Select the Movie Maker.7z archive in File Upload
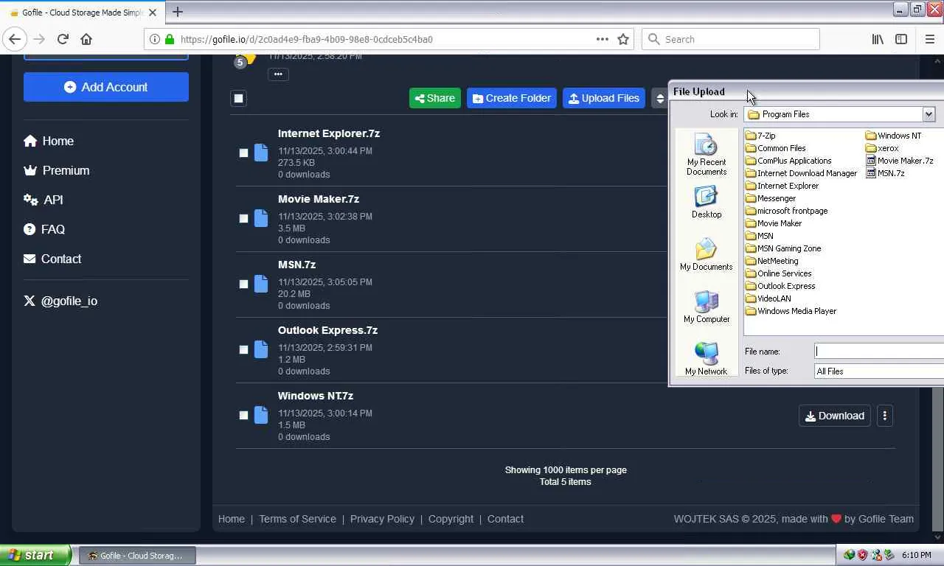This screenshot has width=944, height=566. [900, 161]
